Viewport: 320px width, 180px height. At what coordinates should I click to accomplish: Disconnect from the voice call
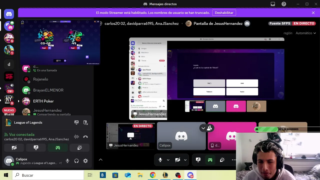pos(85,137)
